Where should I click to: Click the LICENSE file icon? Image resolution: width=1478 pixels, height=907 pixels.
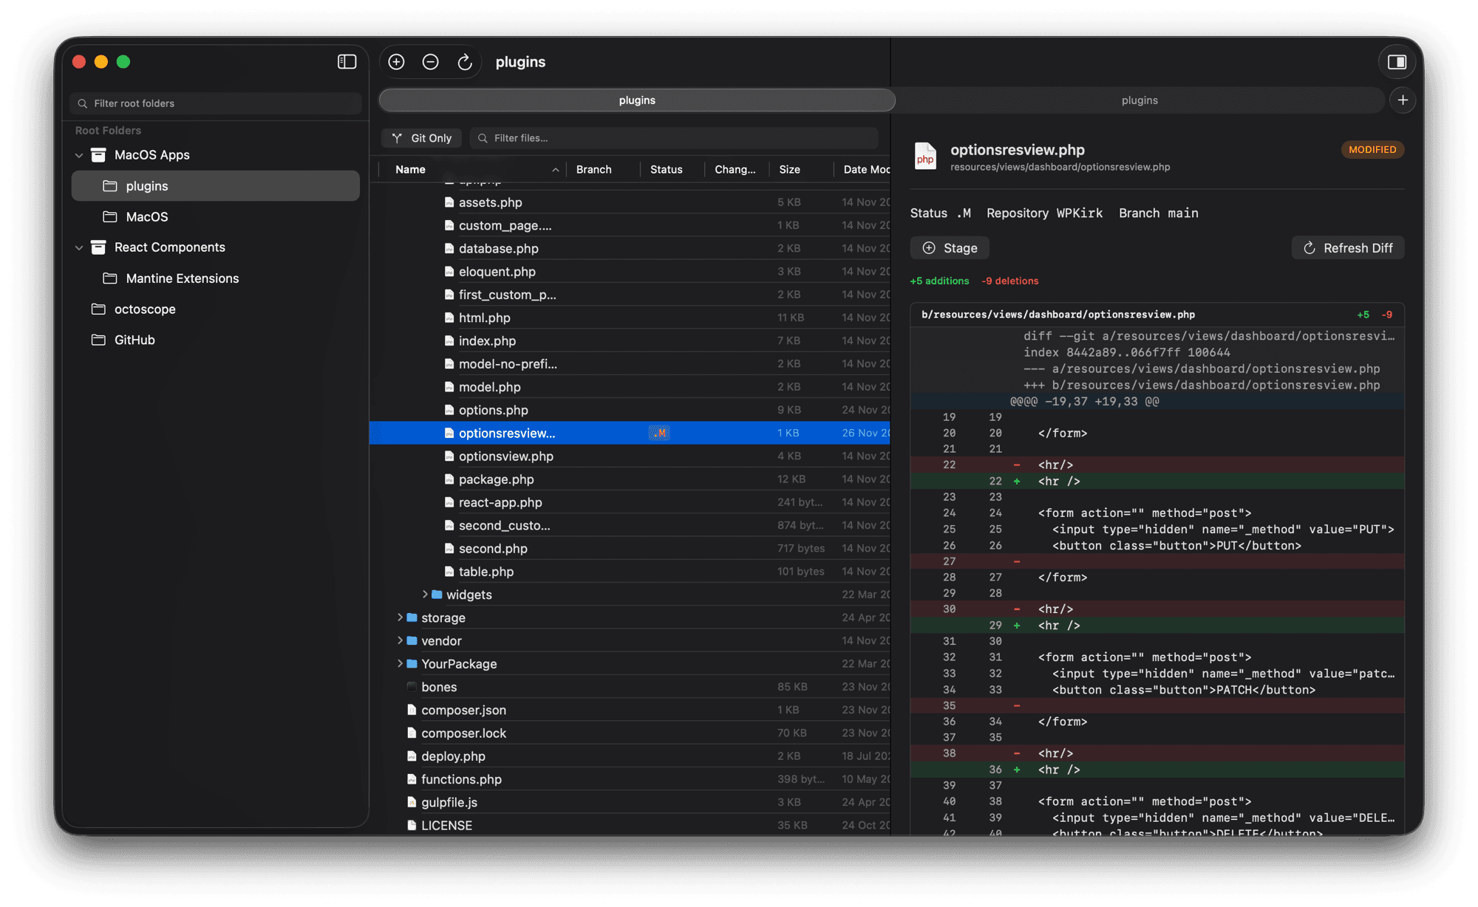(x=412, y=825)
